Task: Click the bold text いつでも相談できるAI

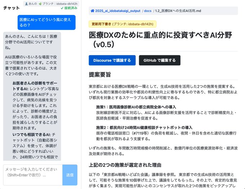Action: click(32, 135)
